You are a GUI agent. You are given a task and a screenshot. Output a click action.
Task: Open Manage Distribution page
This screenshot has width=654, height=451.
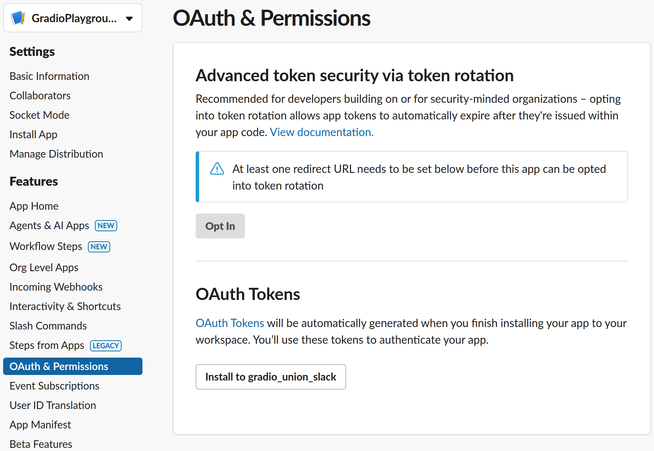coord(56,154)
